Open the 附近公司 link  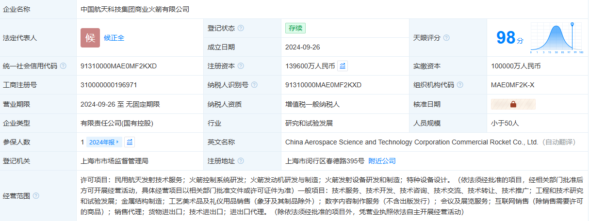[x=382, y=161]
